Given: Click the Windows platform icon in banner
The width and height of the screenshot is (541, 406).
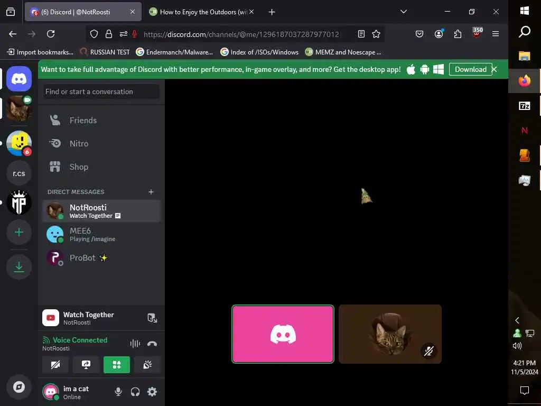Looking at the screenshot, I should (x=438, y=69).
